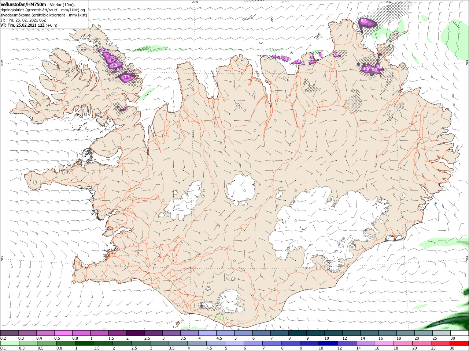Pick the bright pink 0.5 swatch in upper legend
The width and height of the screenshot is (469, 351).
point(63,333)
